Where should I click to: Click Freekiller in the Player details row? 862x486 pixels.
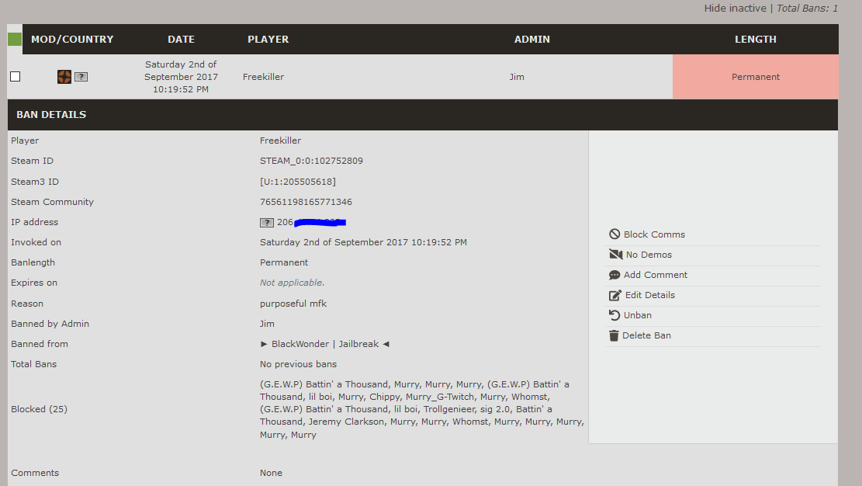pos(280,141)
